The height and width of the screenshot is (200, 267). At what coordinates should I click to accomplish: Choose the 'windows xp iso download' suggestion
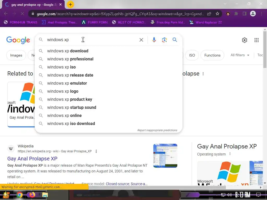pos(109,124)
